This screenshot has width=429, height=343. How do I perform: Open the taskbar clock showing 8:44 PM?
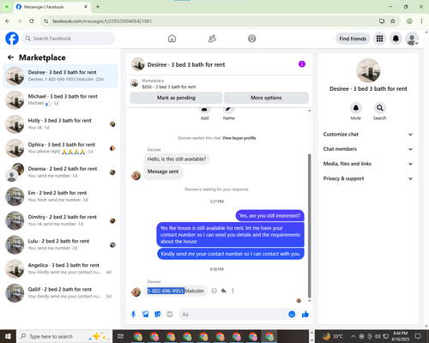(x=401, y=336)
